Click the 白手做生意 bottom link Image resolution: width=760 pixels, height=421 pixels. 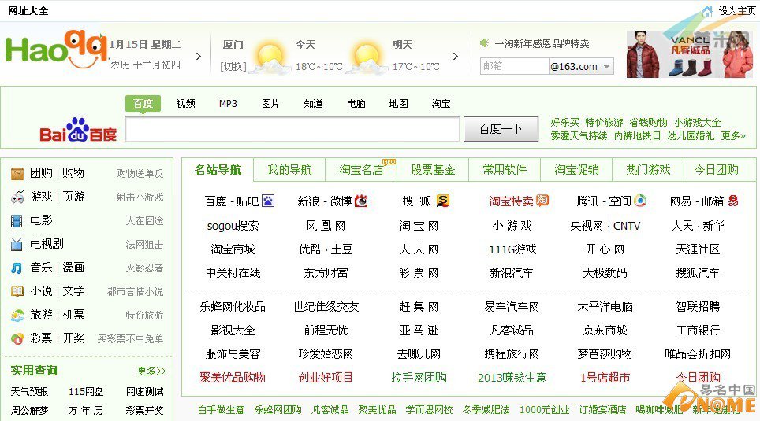coord(221,410)
